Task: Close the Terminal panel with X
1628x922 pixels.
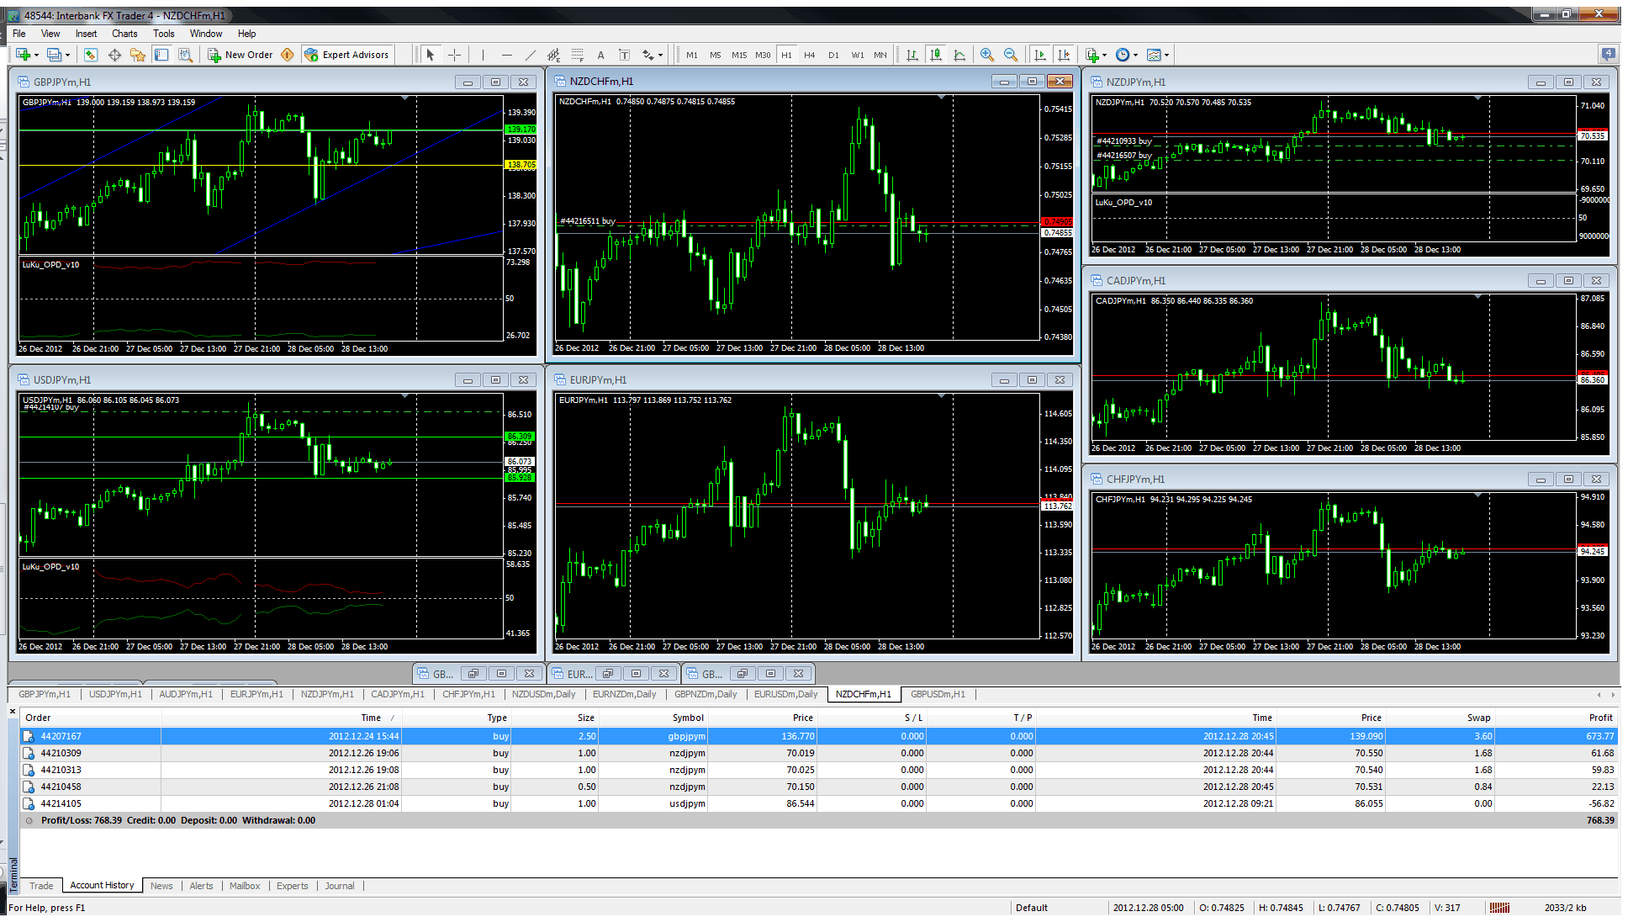Action: coord(13,712)
